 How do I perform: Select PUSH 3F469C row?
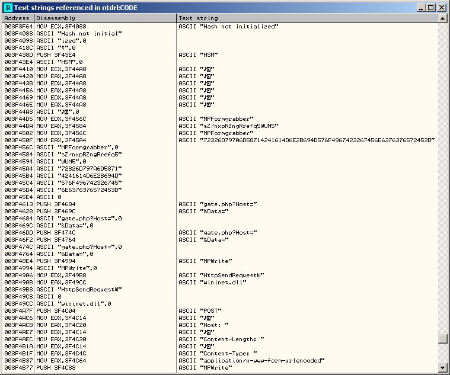coord(221,211)
